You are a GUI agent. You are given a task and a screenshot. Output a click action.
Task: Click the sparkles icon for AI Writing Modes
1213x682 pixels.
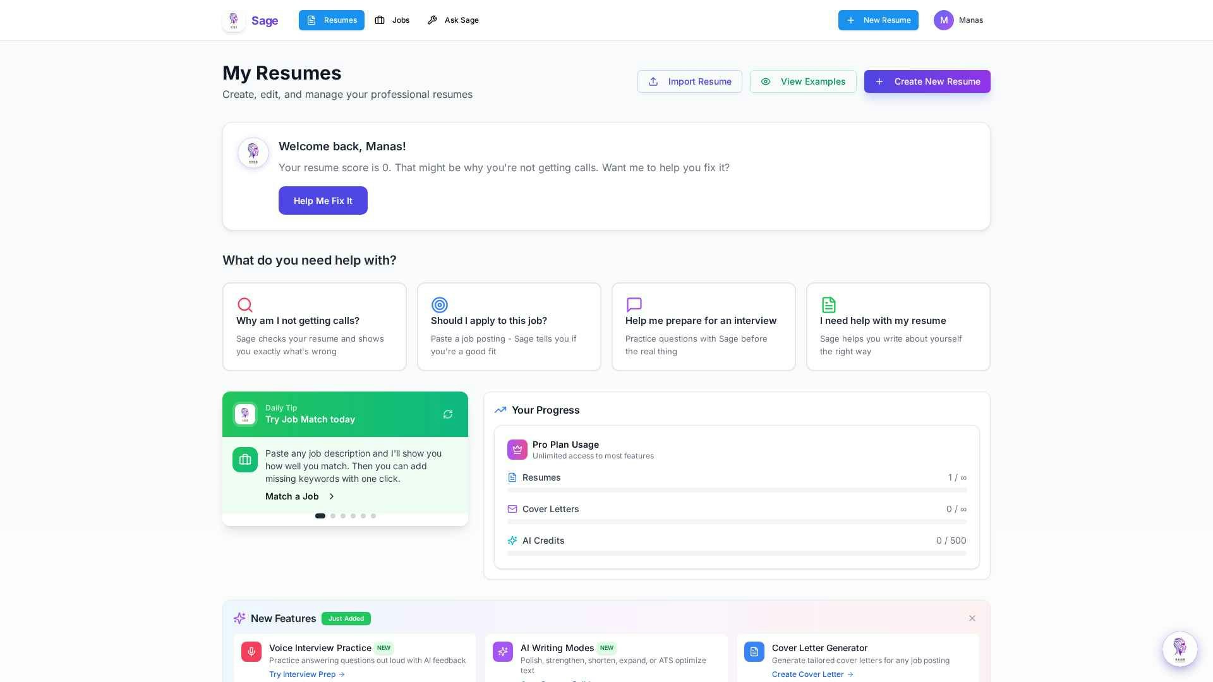(x=502, y=652)
